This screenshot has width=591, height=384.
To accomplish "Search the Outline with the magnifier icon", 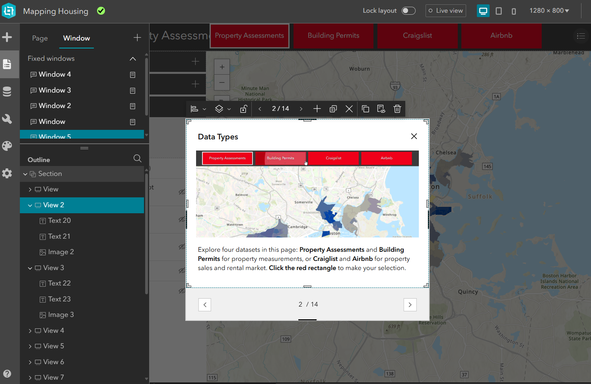I will pyautogui.click(x=138, y=158).
